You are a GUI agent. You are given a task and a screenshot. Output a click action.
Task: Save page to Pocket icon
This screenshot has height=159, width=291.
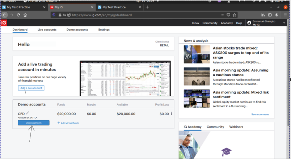pos(228,15)
